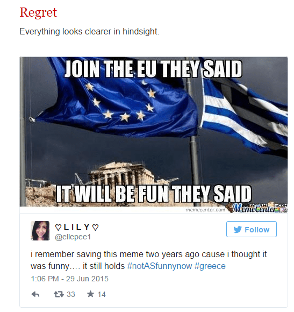Click the tweet text about saving this meme
The height and width of the screenshot is (312, 294).
click(x=148, y=260)
